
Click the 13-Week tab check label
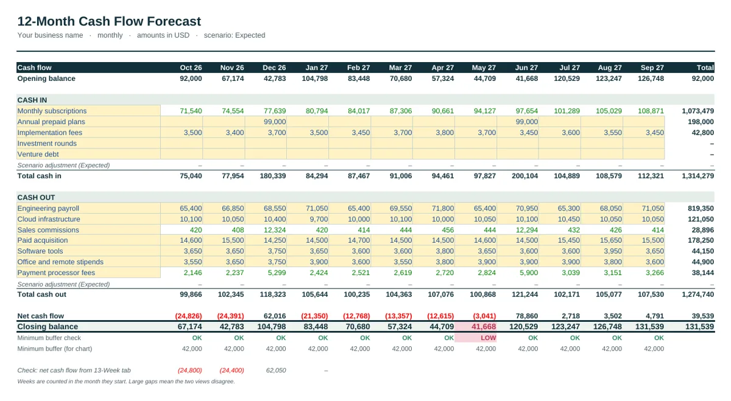pyautogui.click(x=74, y=370)
